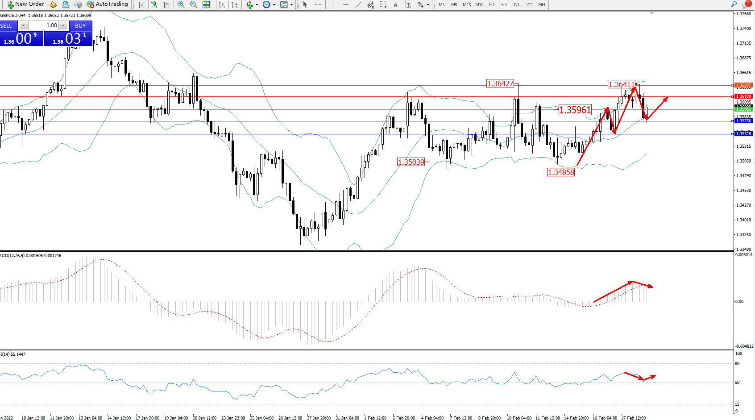Viewport: 755px width, 420px height.
Task: Zoom out of the chart
Action: click(x=193, y=4)
